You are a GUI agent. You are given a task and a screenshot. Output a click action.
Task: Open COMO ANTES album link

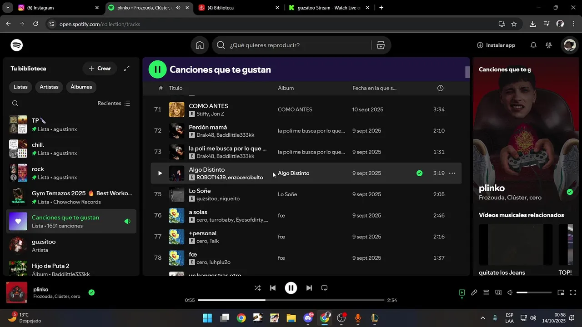pos(295,109)
